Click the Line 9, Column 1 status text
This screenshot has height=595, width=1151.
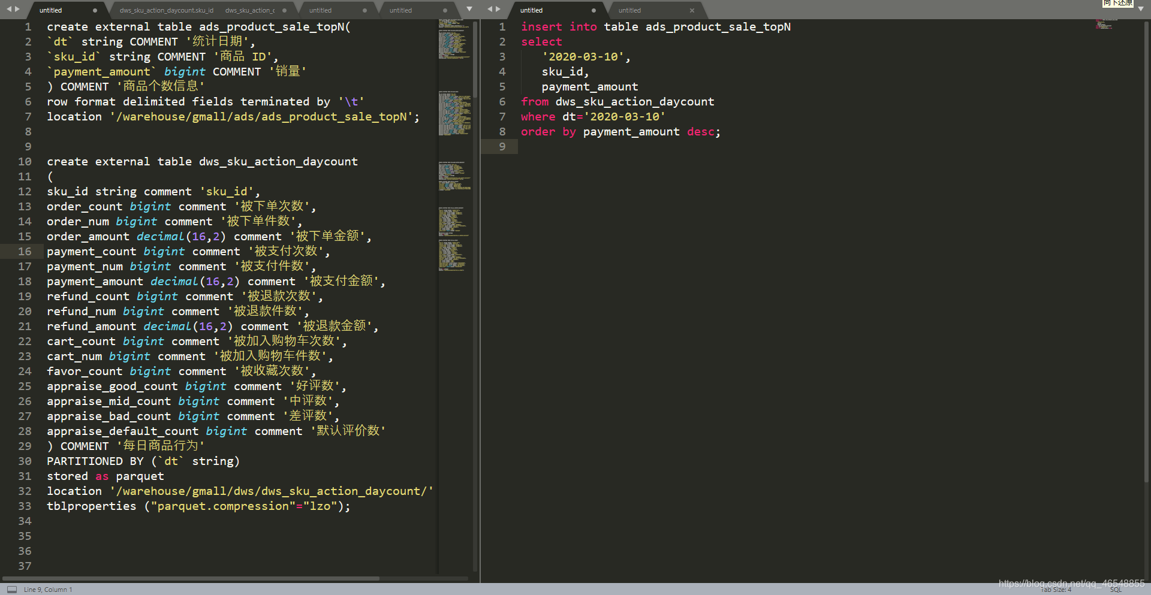[48, 590]
